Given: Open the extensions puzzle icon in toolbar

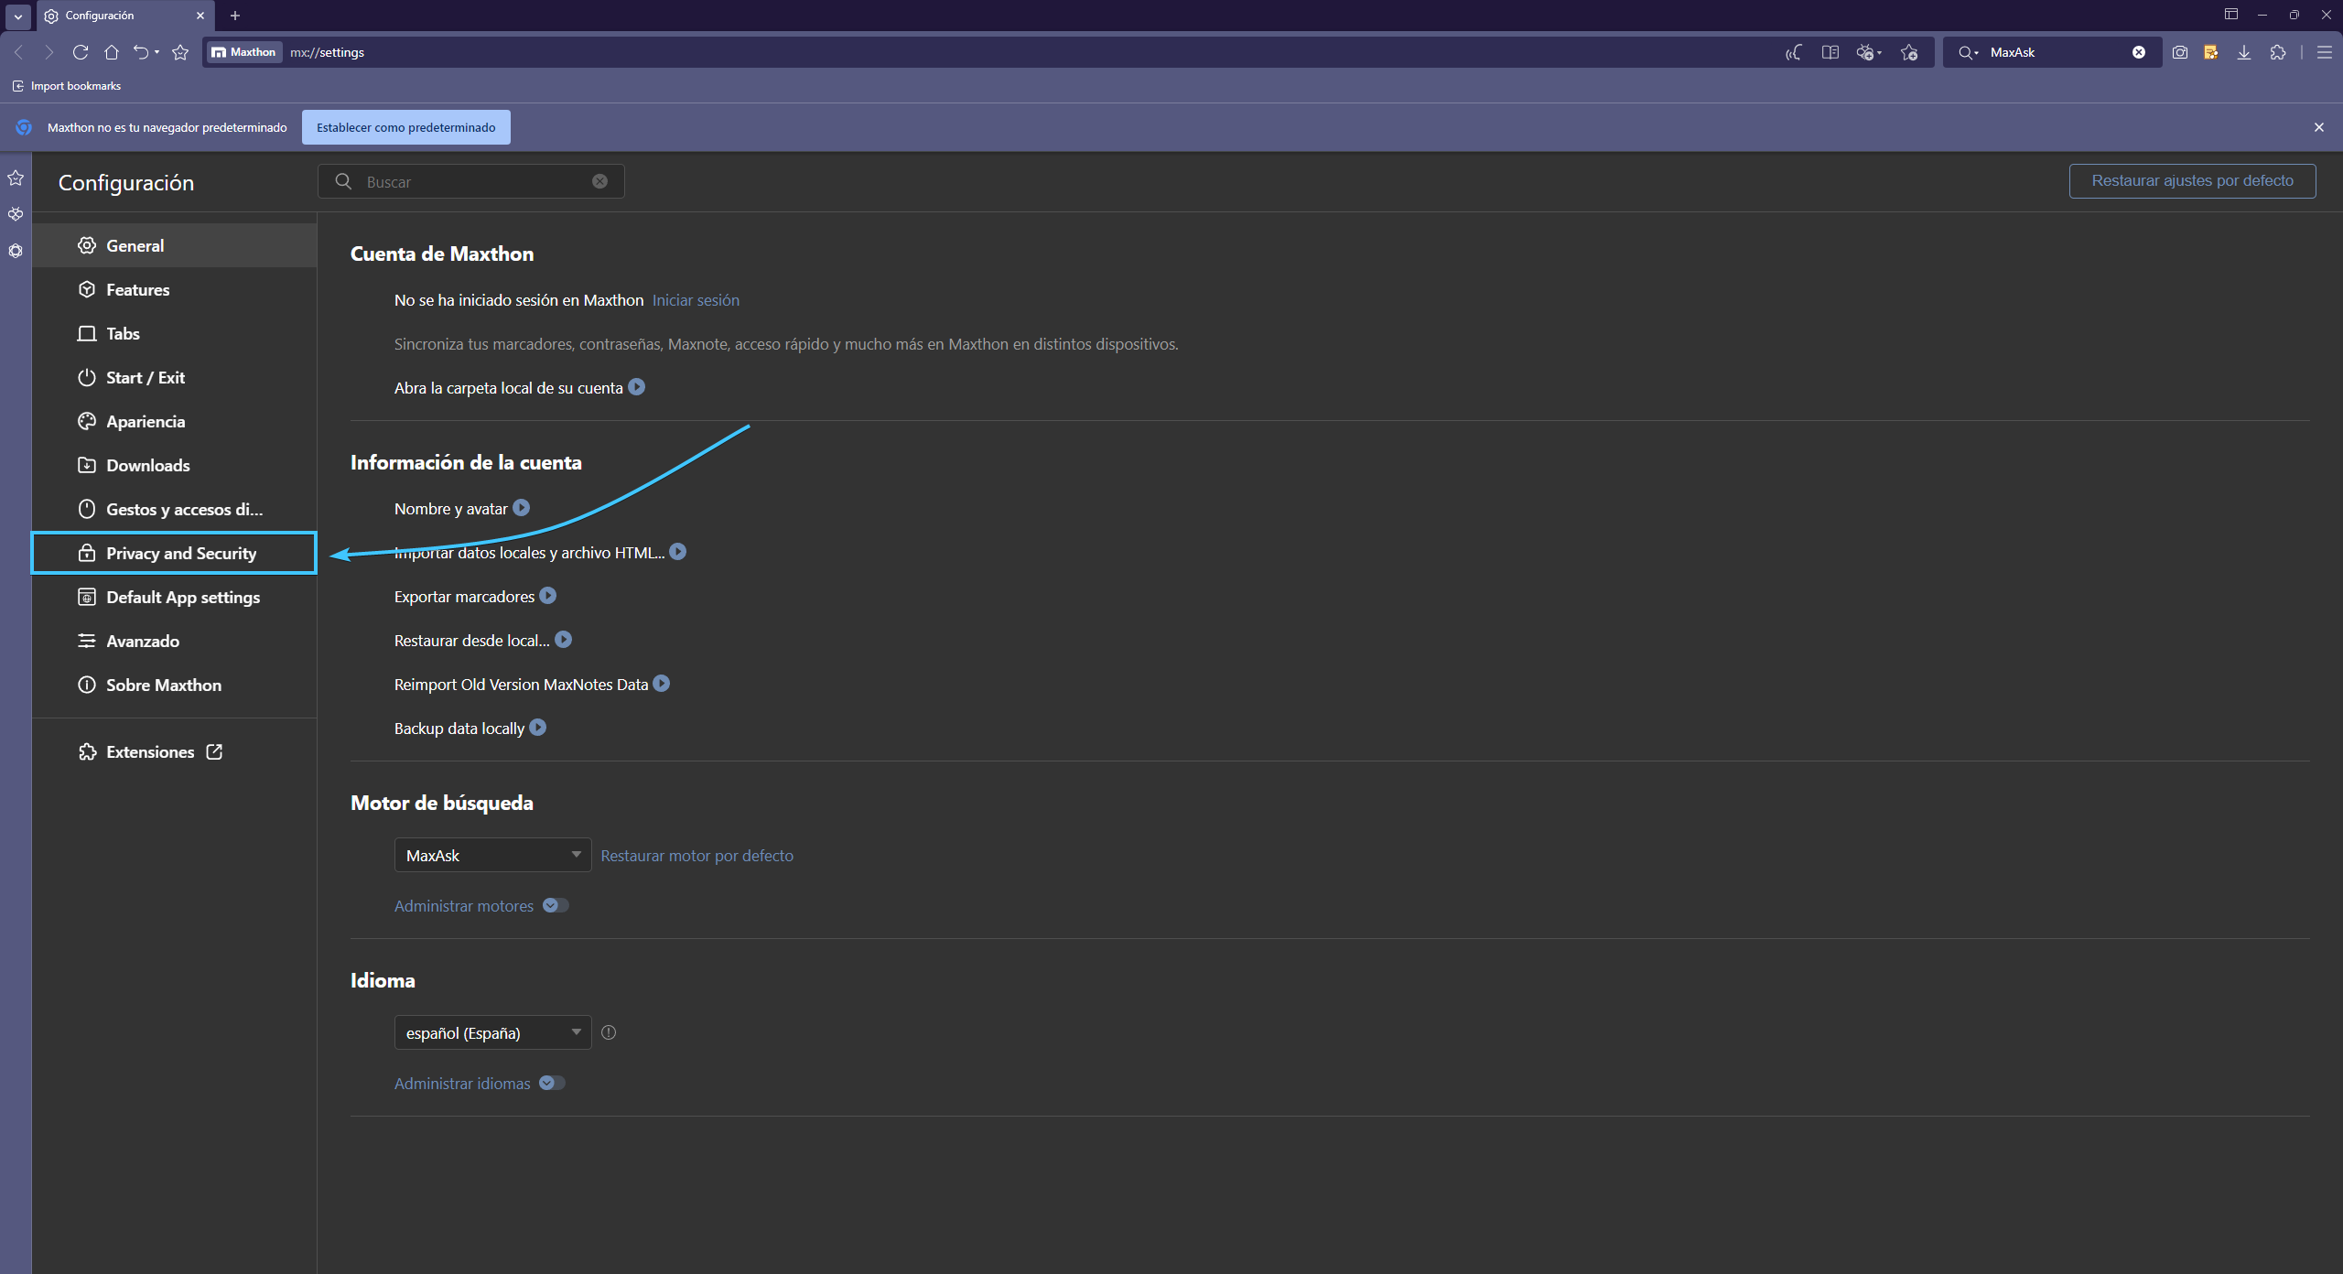Looking at the screenshot, I should pos(2278,52).
